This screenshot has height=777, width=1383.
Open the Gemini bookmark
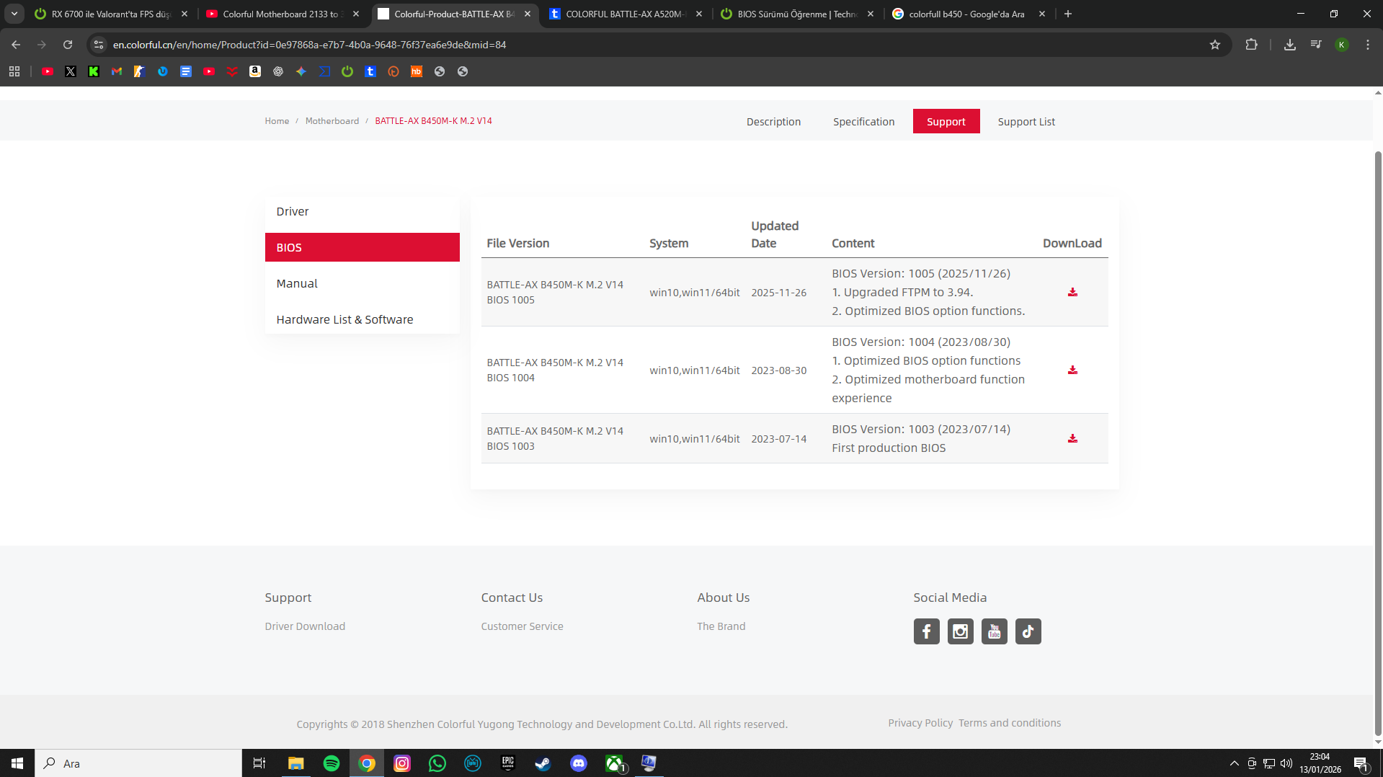pyautogui.click(x=301, y=71)
